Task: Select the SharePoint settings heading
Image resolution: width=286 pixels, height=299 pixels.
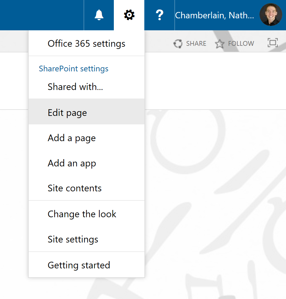Action: [73, 69]
